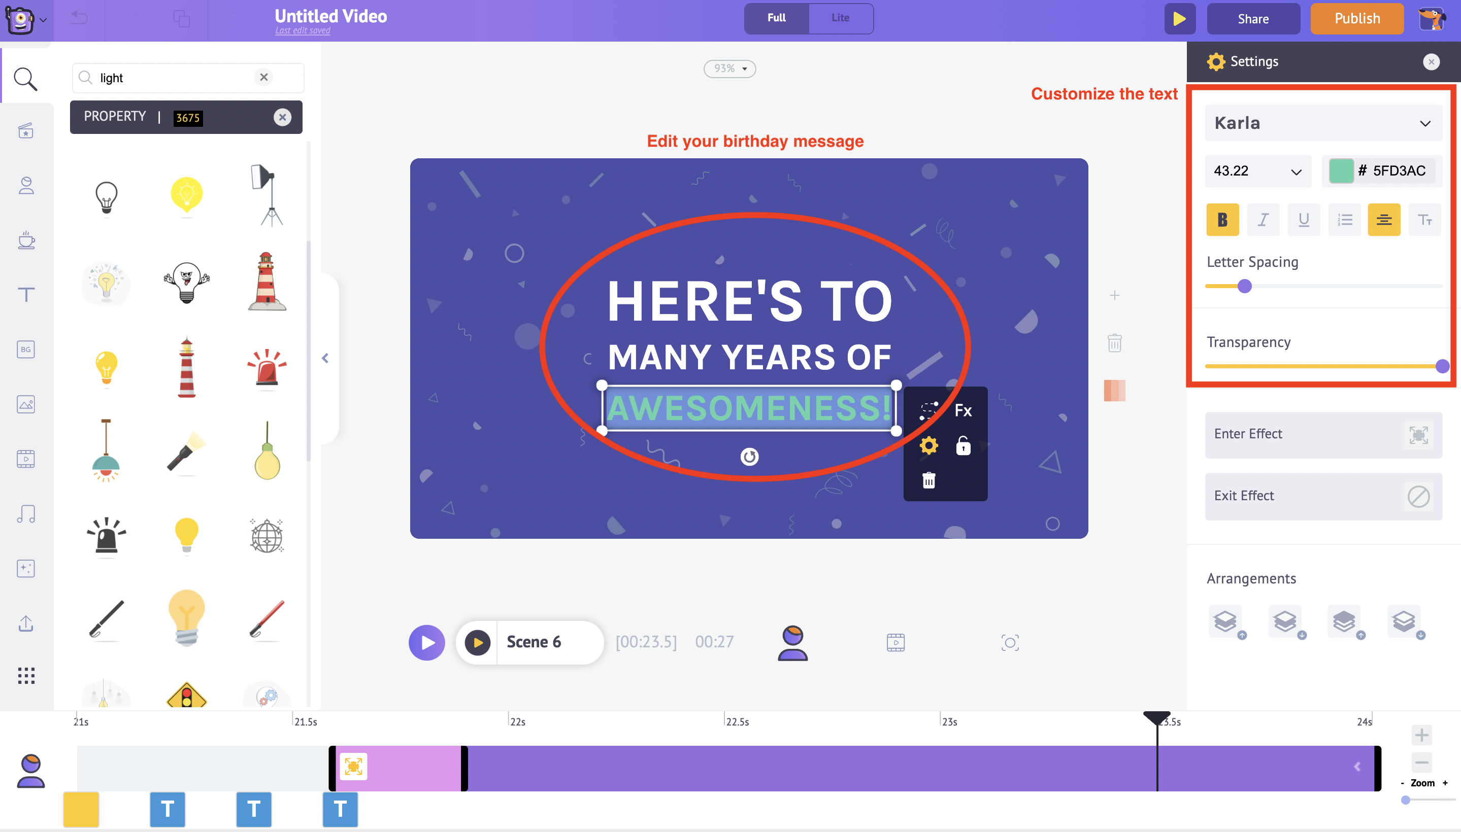
Task: Click the hex color swatch 5FD3AC
Action: [x=1341, y=169]
